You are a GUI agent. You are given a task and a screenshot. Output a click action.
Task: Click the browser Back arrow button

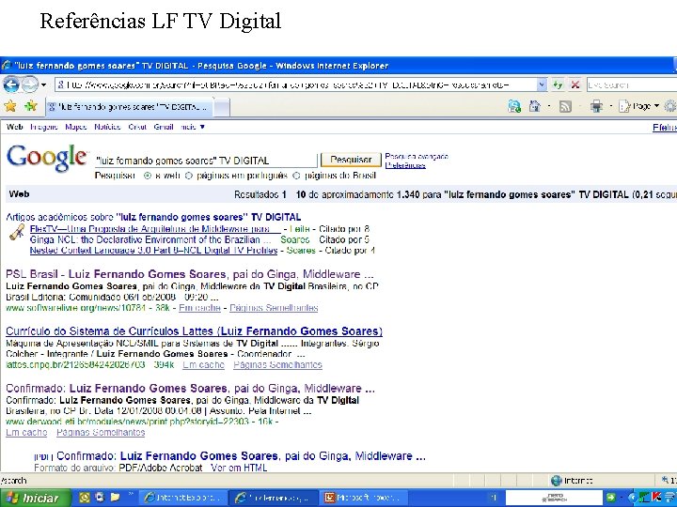(11, 84)
